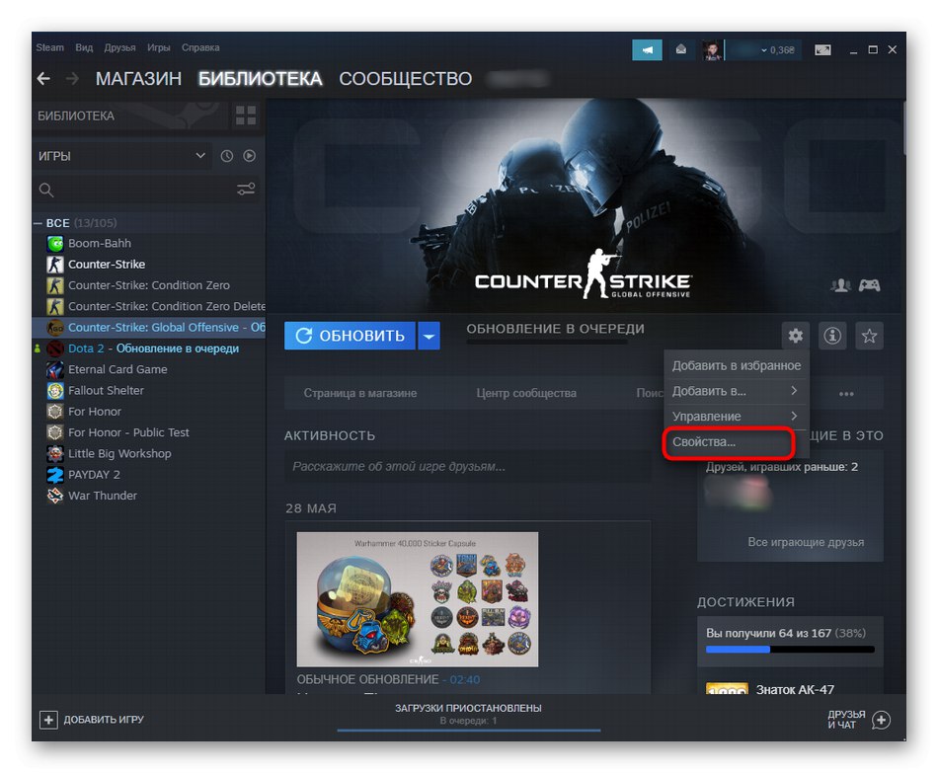Go to the СООБЩЕСТВО tab
The width and height of the screenshot is (938, 773).
406,78
